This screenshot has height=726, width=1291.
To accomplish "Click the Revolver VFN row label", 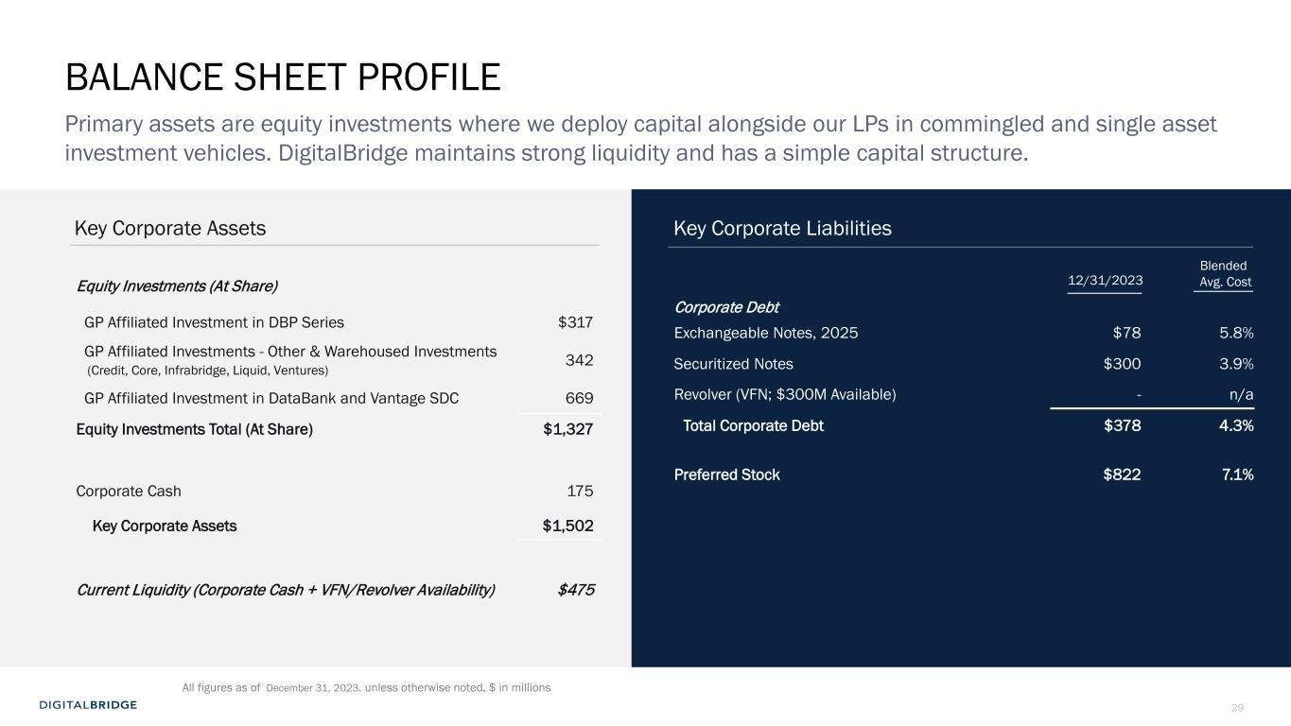I will pos(784,393).
